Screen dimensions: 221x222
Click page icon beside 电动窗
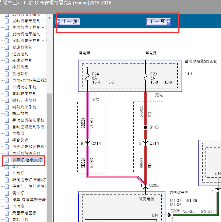coord(7,206)
